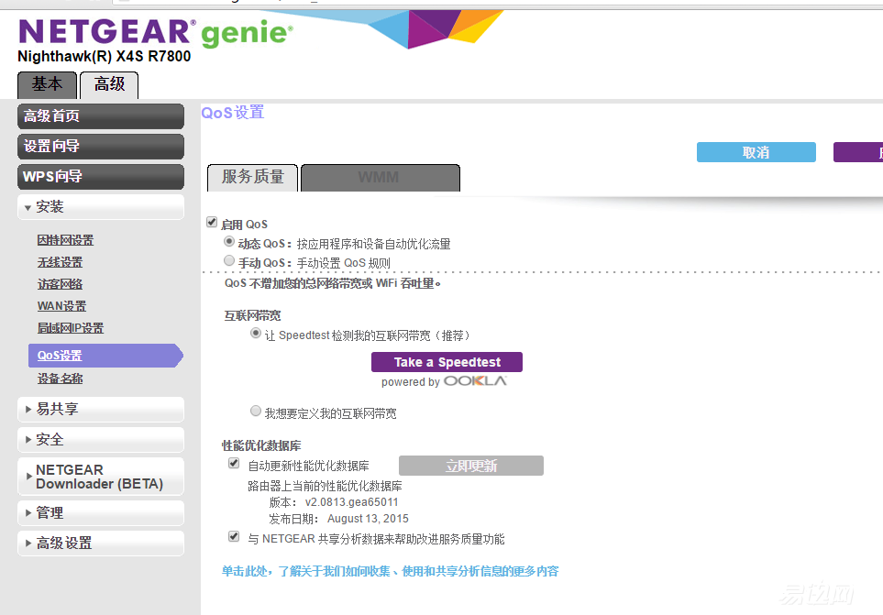Toggle 启用 QoS checkbox

212,222
